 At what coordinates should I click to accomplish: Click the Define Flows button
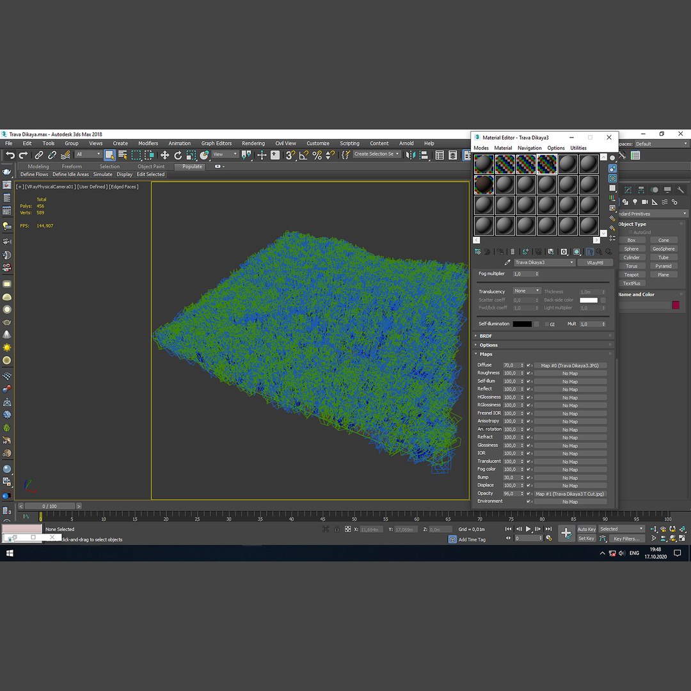click(34, 175)
